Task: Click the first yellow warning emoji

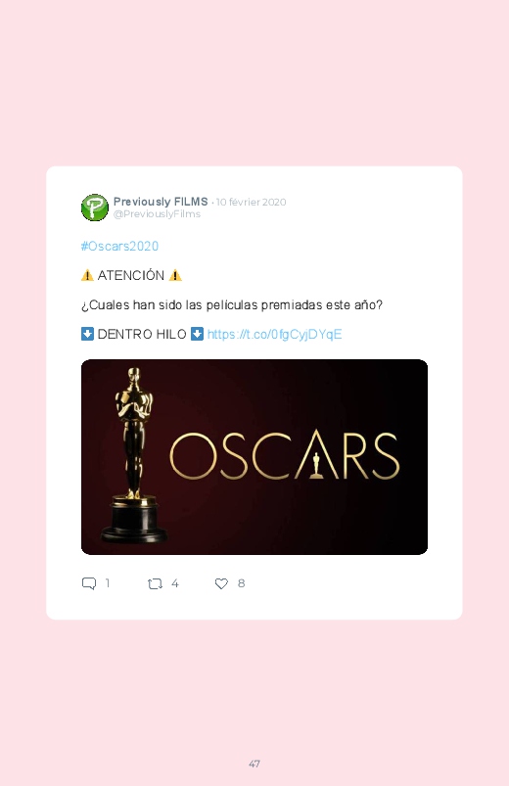Action: coord(87,275)
